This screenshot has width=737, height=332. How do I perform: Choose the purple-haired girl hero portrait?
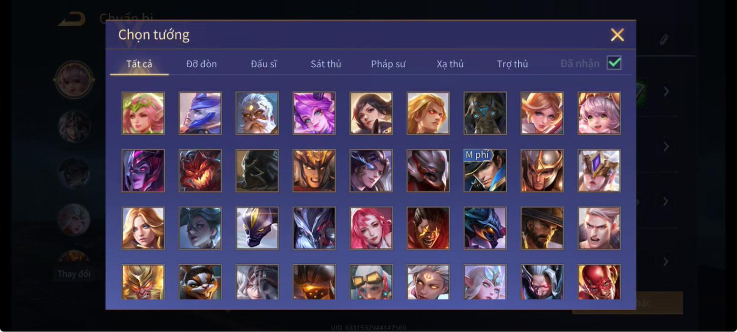[314, 113]
